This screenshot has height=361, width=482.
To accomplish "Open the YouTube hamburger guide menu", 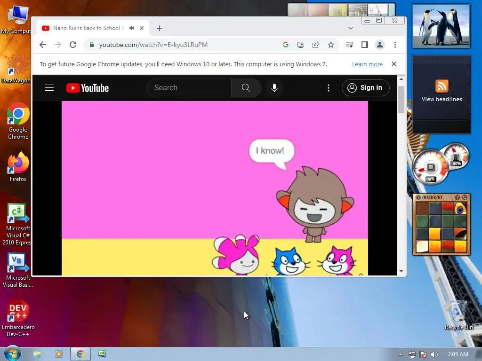I will [49, 88].
